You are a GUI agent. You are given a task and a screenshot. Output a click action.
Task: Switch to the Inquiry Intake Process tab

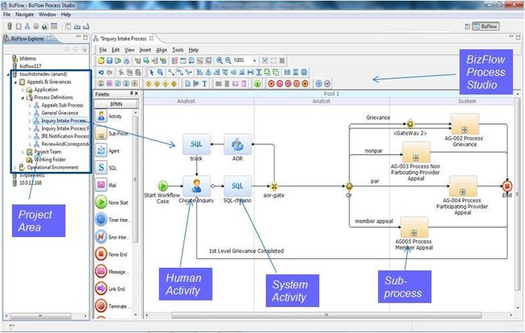tap(124, 39)
